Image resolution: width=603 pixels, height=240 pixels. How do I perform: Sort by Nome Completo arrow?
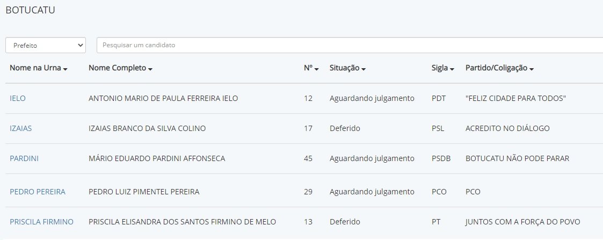[150, 69]
